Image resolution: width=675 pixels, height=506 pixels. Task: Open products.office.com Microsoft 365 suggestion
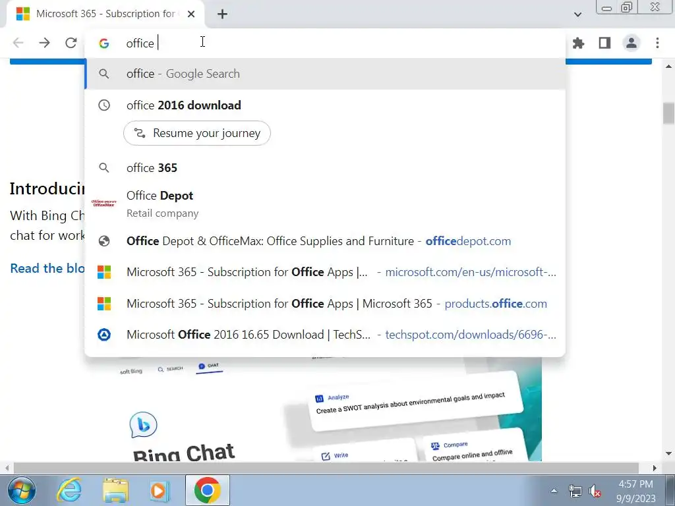[x=326, y=303]
